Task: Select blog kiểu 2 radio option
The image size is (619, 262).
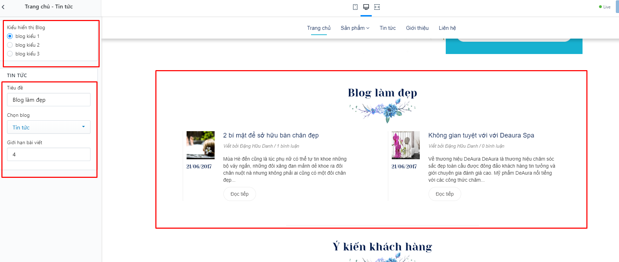Action: point(10,45)
